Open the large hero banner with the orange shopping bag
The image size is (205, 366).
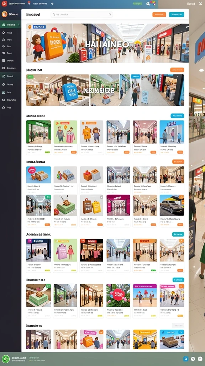click(107, 43)
